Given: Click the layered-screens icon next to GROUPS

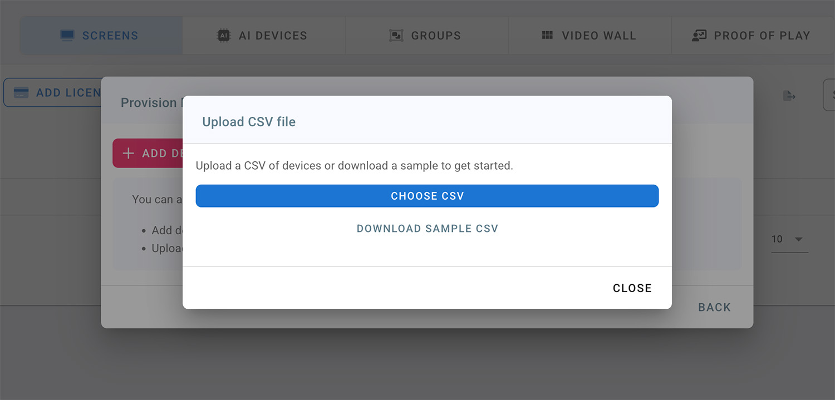Looking at the screenshot, I should [x=396, y=35].
